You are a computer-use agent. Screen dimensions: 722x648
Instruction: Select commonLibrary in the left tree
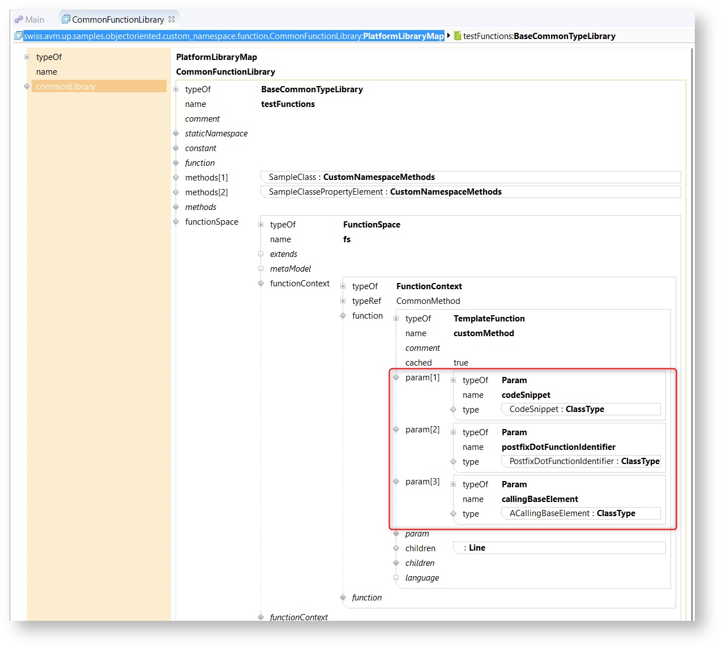coord(66,87)
